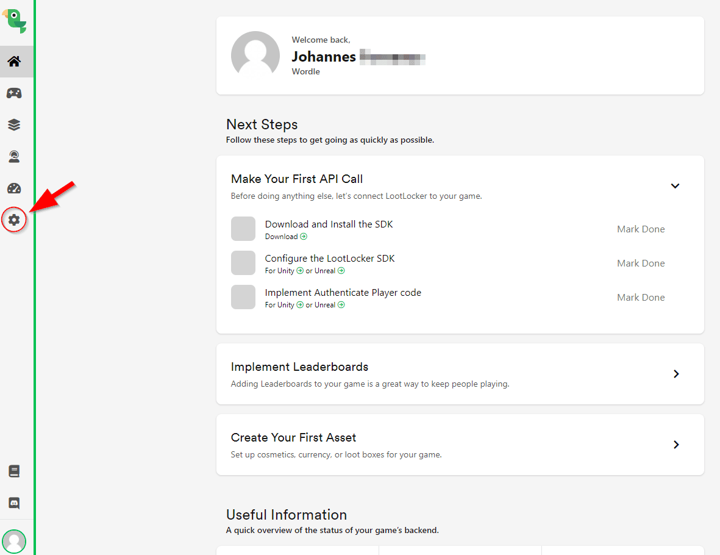Check the Download and Install SDK box
720x555 pixels.
(x=243, y=229)
